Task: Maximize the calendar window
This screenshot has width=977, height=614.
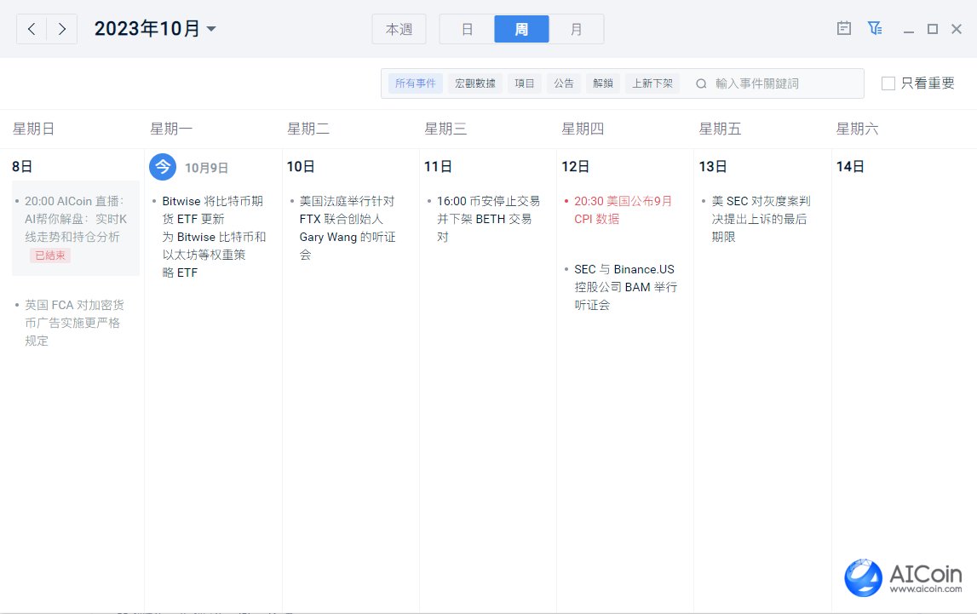Action: pyautogui.click(x=933, y=29)
